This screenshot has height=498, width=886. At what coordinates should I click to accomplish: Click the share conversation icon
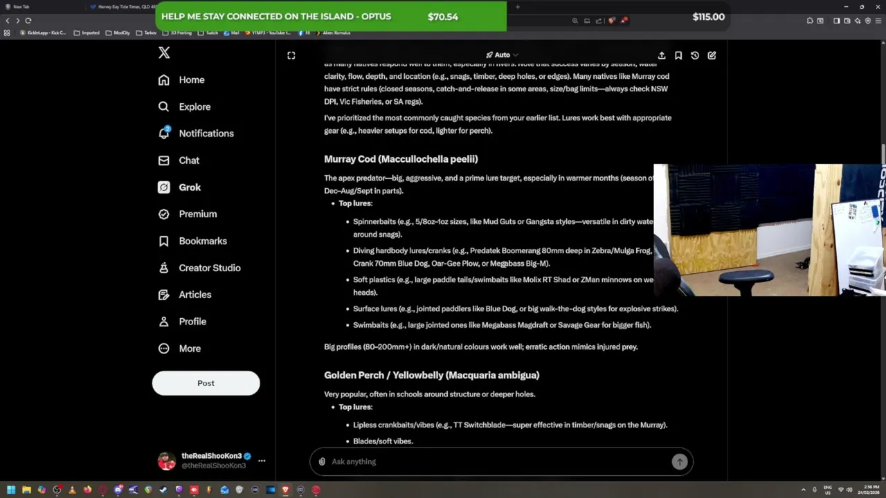[662, 55]
